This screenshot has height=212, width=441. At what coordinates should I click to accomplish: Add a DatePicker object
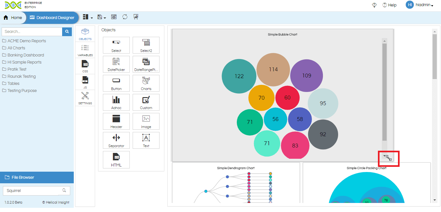(116, 64)
